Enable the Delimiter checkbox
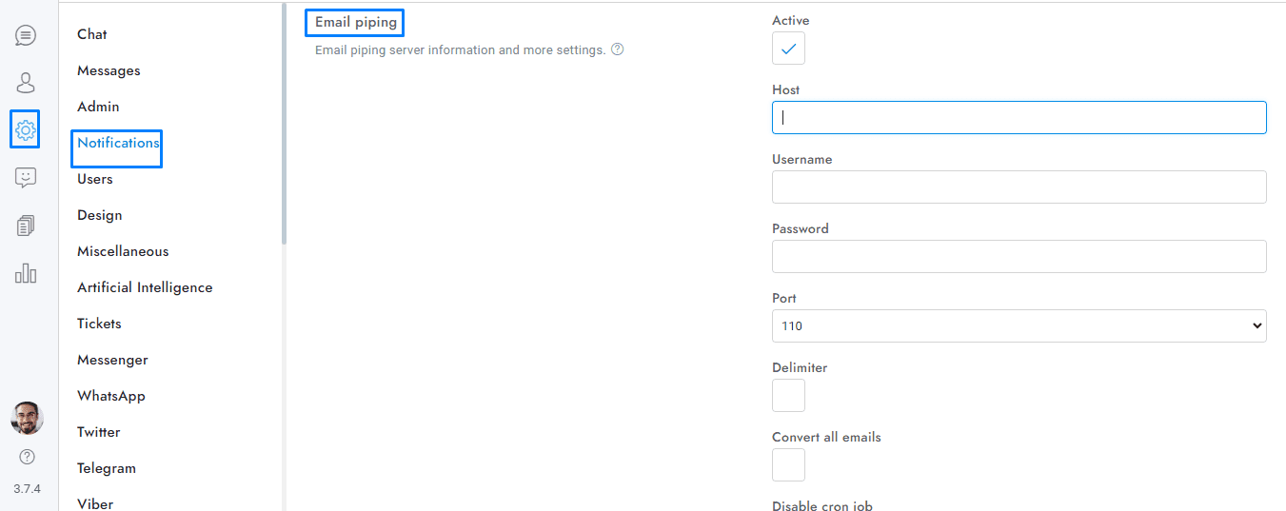 click(788, 396)
